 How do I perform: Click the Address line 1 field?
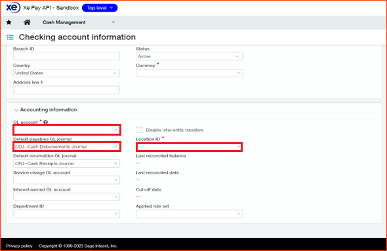coord(66,90)
